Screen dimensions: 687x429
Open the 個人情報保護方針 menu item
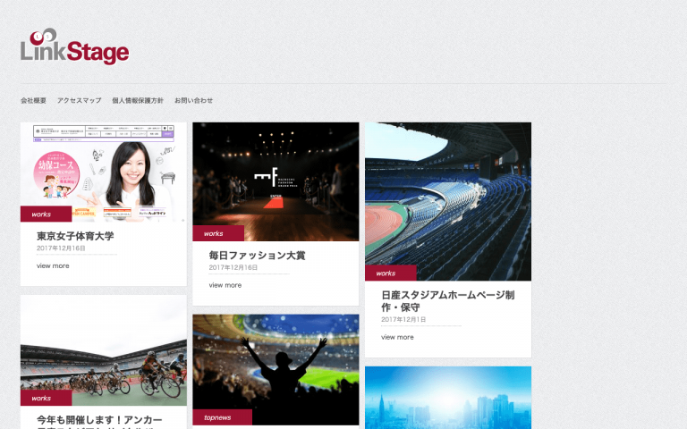click(x=138, y=100)
